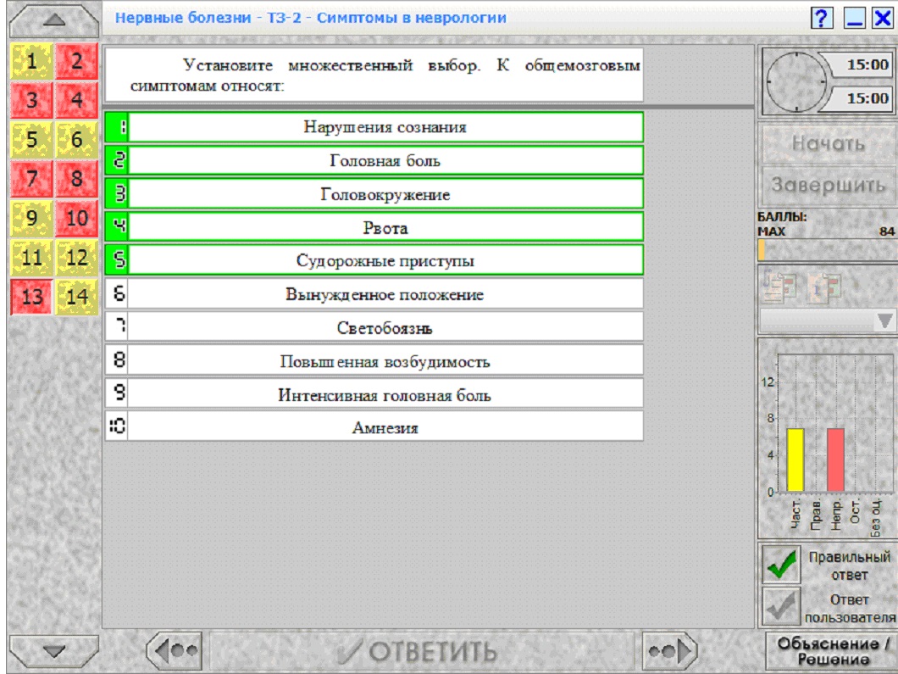Click the up arrow above question list
This screenshot has height=674, width=898.
pyautogui.click(x=54, y=20)
